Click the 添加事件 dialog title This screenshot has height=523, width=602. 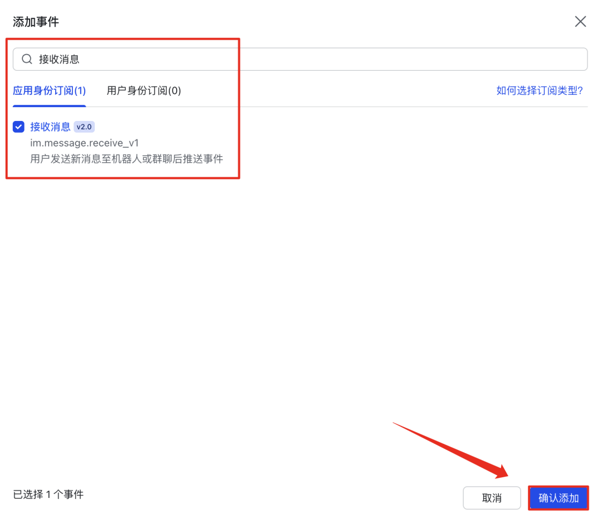[x=36, y=22]
